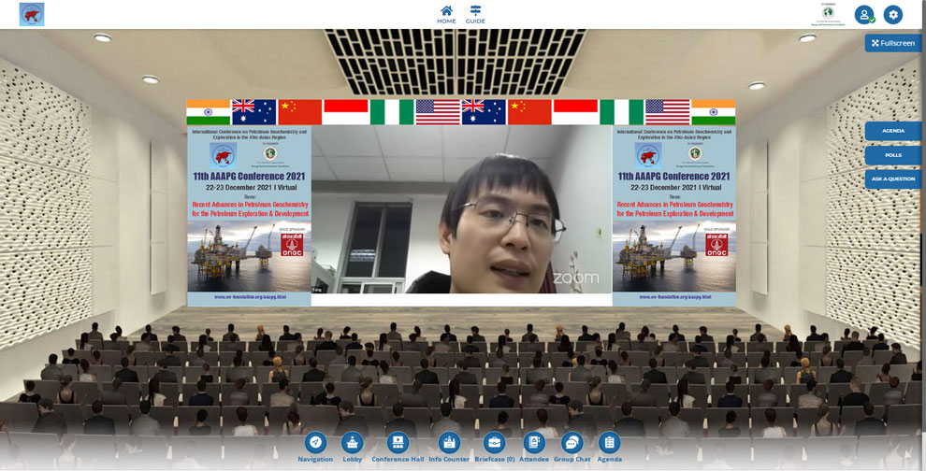The width and height of the screenshot is (926, 471).
Task: Click '11th AAAPG Conference 2021' on left poster
Action: [249, 176]
